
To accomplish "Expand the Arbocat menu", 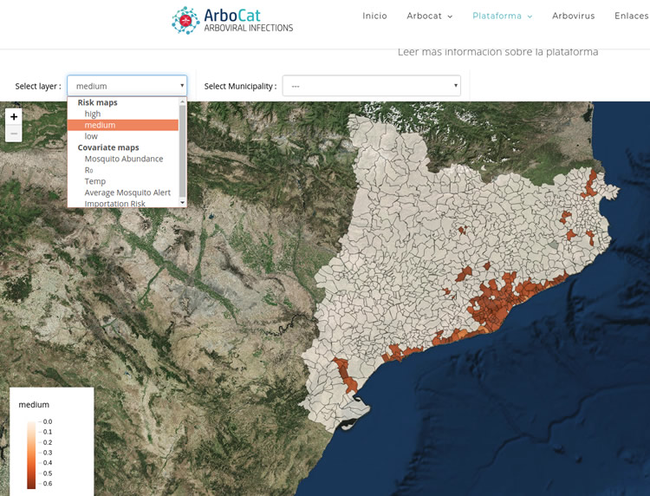I will [429, 16].
